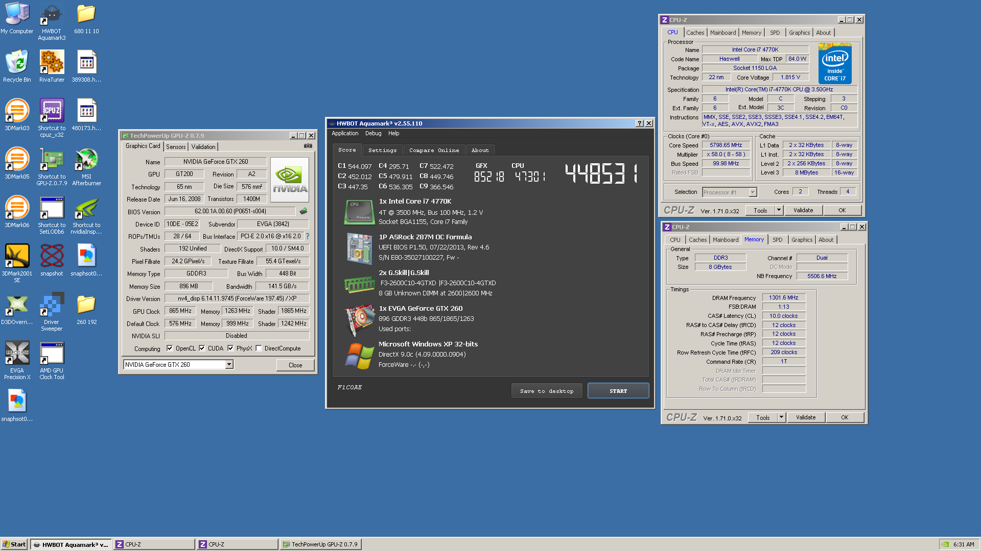Screen dimensions: 981x551
Task: Open My Computer desktop icon
Action: pos(17,18)
